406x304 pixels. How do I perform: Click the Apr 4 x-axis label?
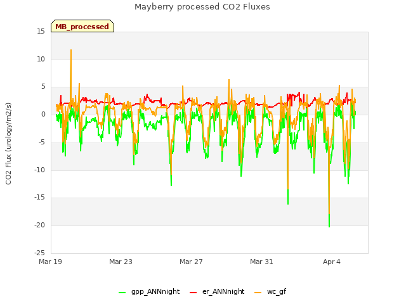[x=332, y=262]
